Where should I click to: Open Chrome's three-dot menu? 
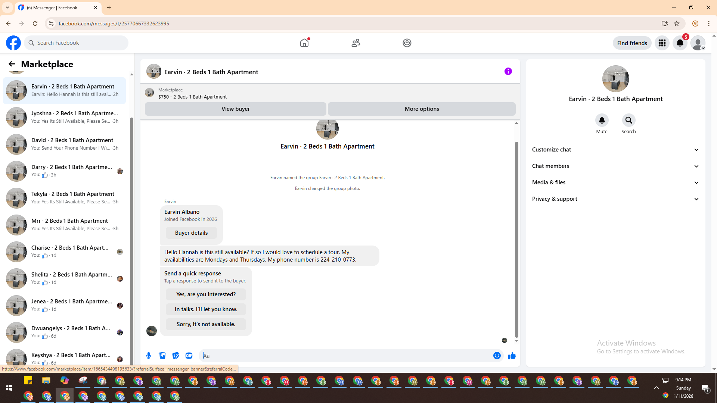click(709, 24)
